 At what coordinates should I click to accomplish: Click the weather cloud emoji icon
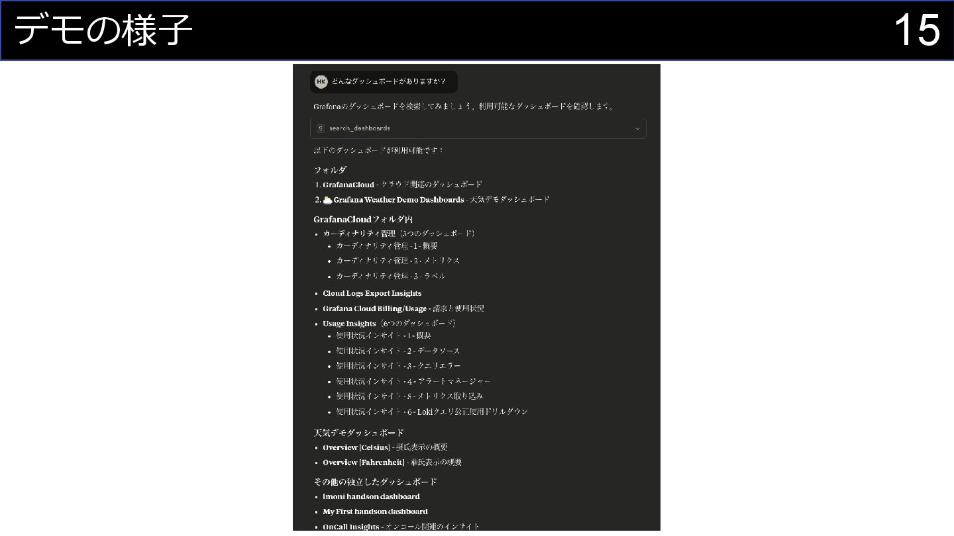click(x=327, y=200)
